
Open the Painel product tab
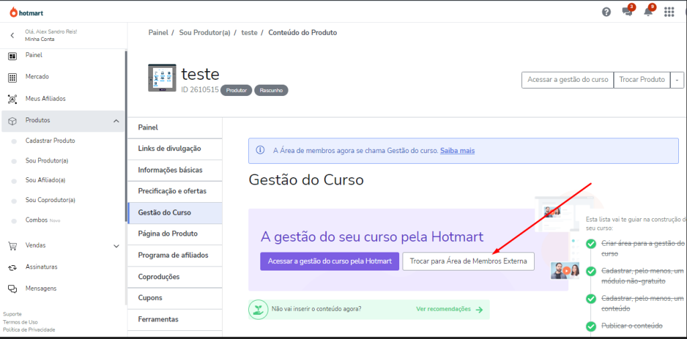point(175,128)
